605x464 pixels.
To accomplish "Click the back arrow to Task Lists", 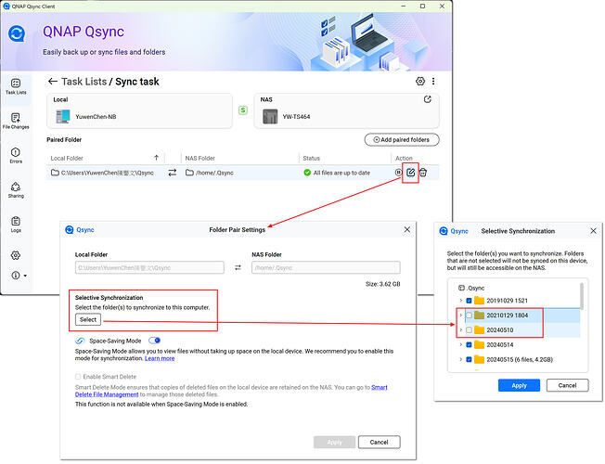I will tap(53, 82).
